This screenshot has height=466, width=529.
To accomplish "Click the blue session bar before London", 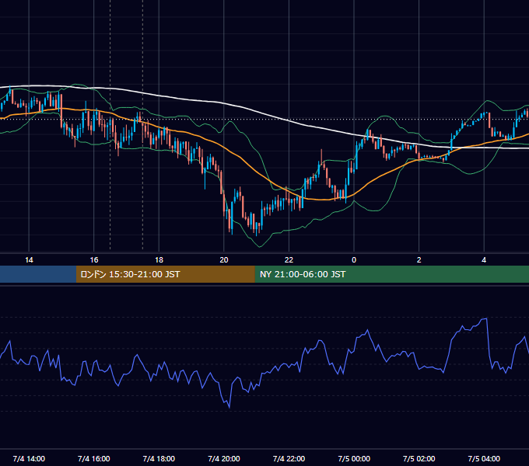I will coord(38,274).
